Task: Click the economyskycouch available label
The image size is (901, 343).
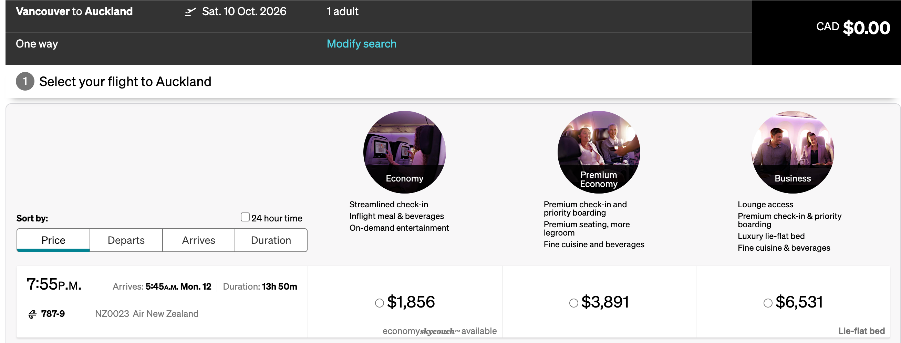Action: [x=440, y=330]
